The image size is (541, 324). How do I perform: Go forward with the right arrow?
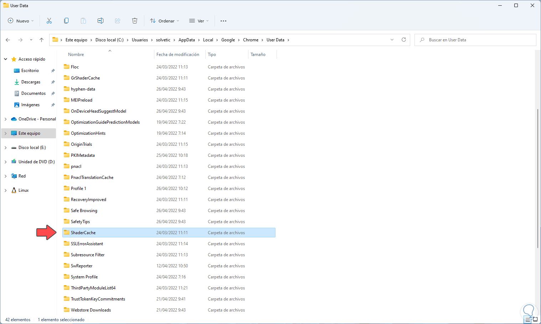coord(20,40)
